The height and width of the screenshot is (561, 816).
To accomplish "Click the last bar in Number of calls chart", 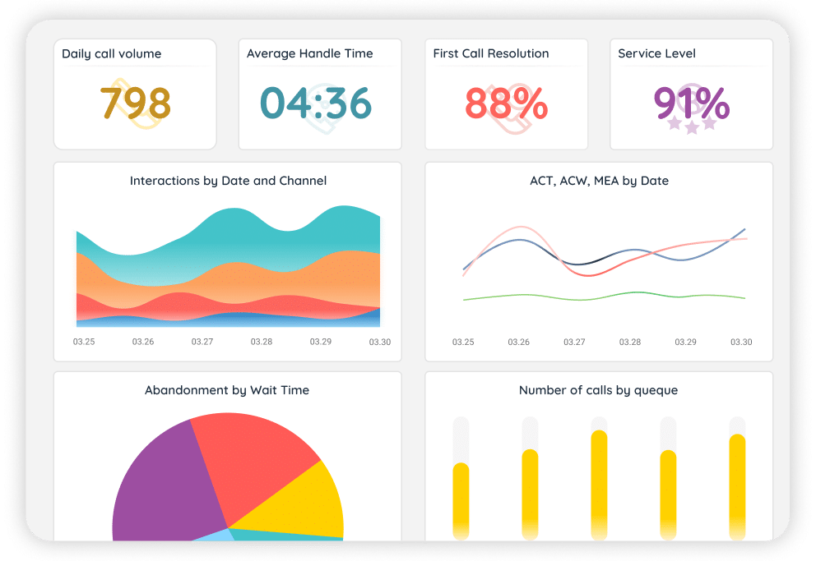I will point(737,486).
